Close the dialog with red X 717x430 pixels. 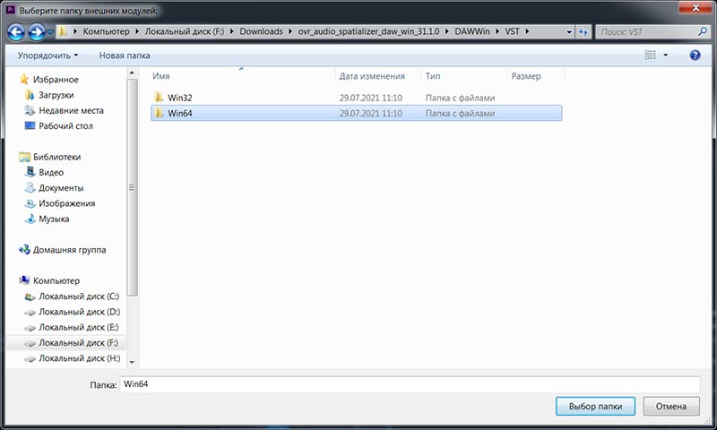tap(695, 7)
